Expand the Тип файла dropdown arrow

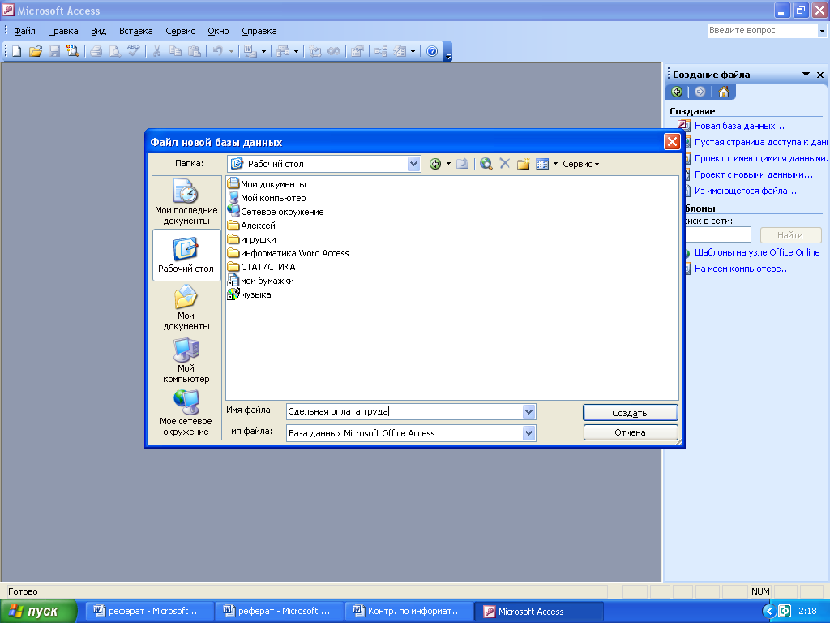(528, 433)
